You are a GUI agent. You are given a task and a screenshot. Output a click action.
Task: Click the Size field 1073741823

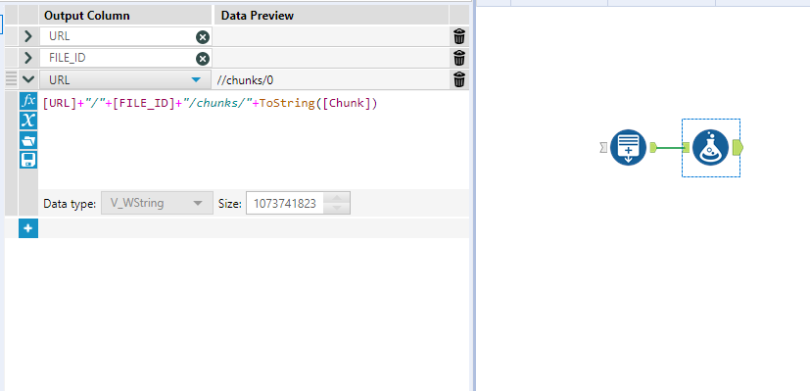(x=285, y=203)
